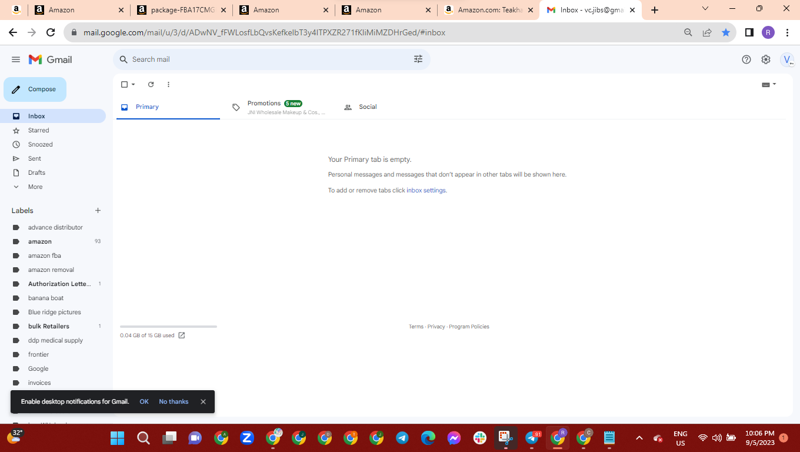Switch to the Amazon.com: Teakha browser tab
Screen dimensions: 800x452
489,10
